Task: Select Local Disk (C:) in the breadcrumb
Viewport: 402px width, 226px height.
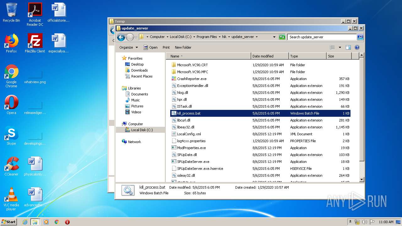Action: pyautogui.click(x=181, y=37)
